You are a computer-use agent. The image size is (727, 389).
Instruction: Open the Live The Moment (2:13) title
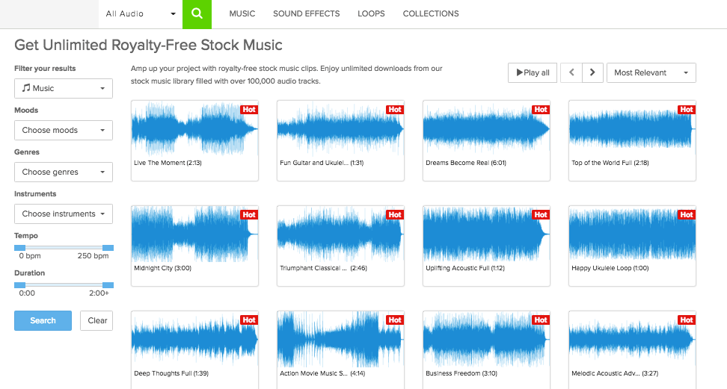click(x=168, y=163)
